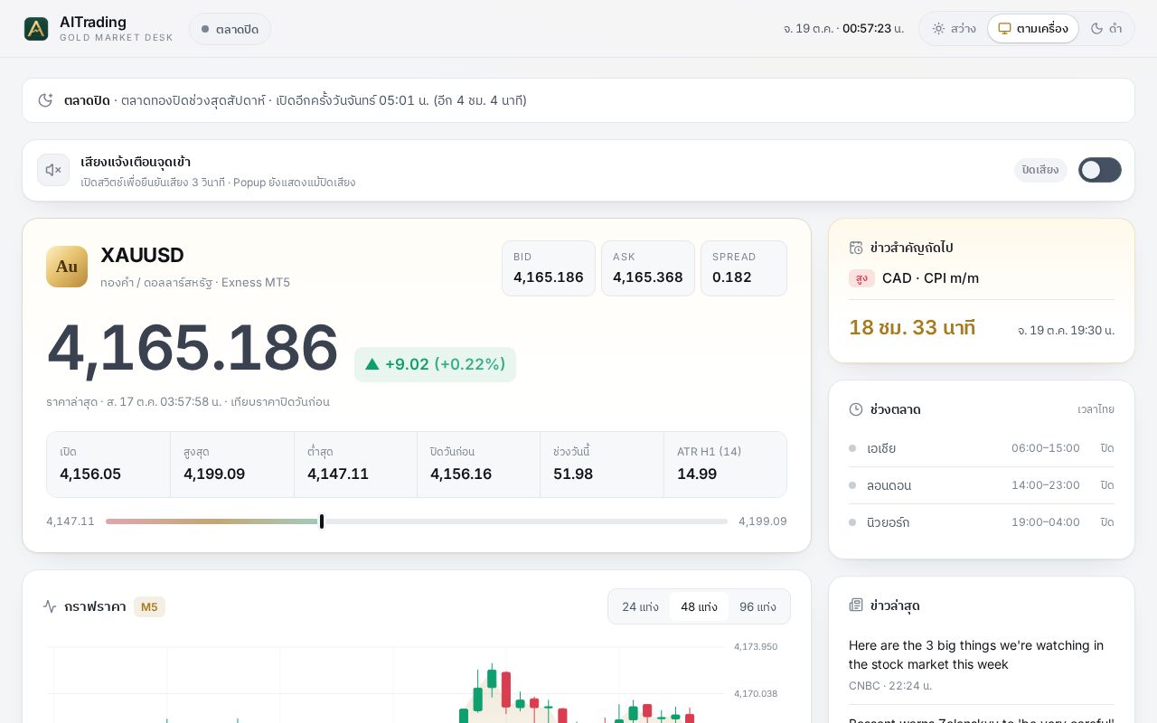The height and width of the screenshot is (723, 1157).
Task: Click the tallest red candle on chart
Action: coord(506,690)
